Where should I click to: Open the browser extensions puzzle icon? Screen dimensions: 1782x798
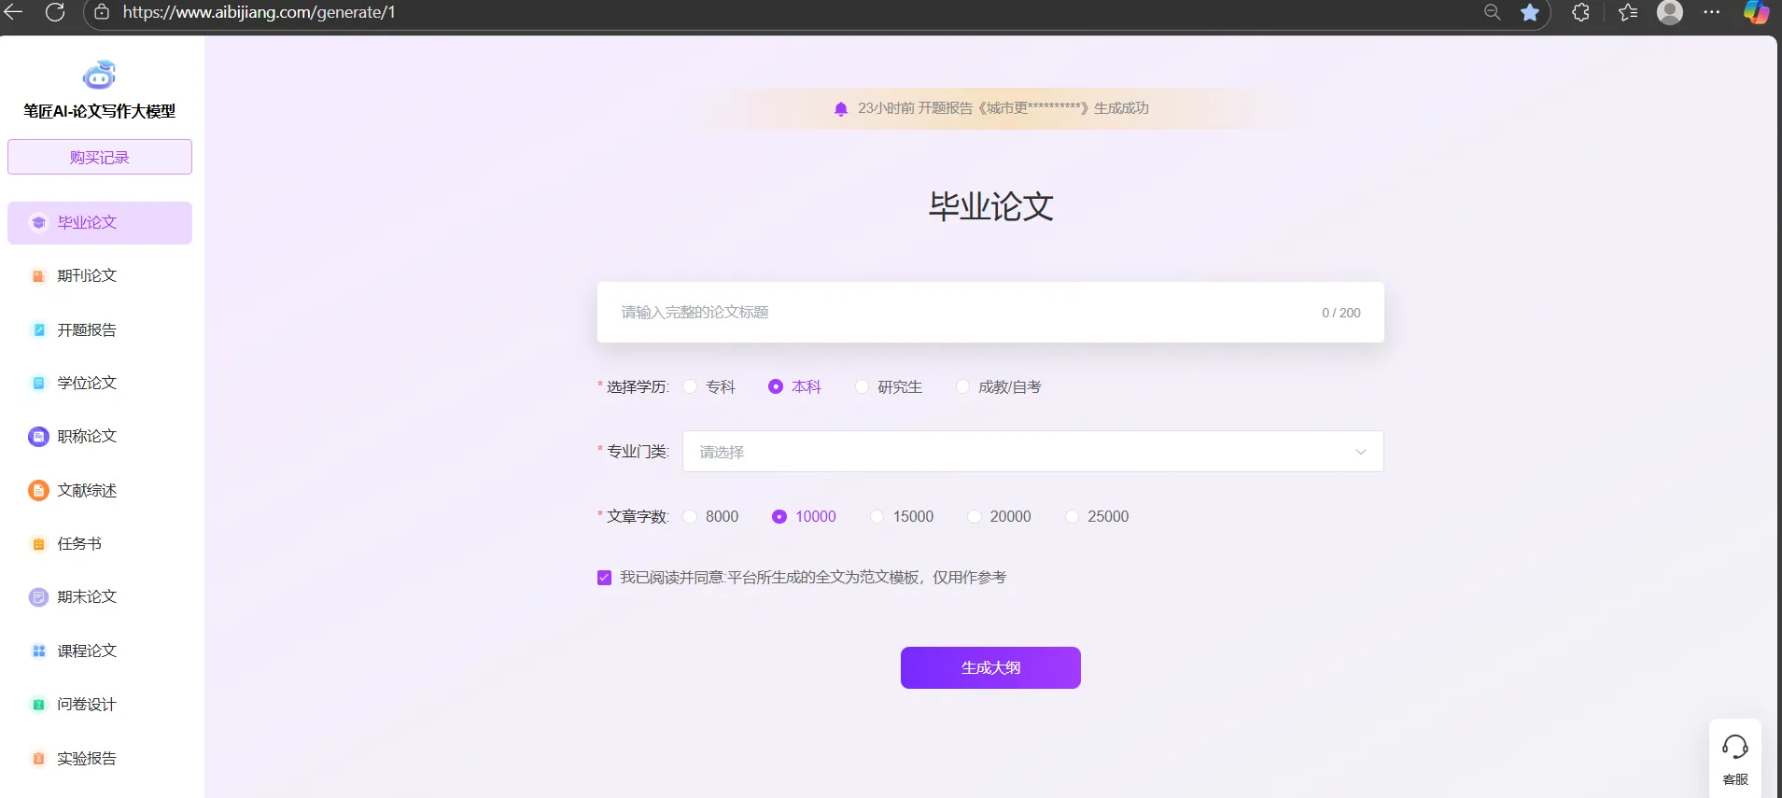click(x=1580, y=12)
